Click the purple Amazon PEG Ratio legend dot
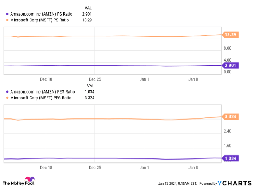255x188 pixels. pos(7,92)
